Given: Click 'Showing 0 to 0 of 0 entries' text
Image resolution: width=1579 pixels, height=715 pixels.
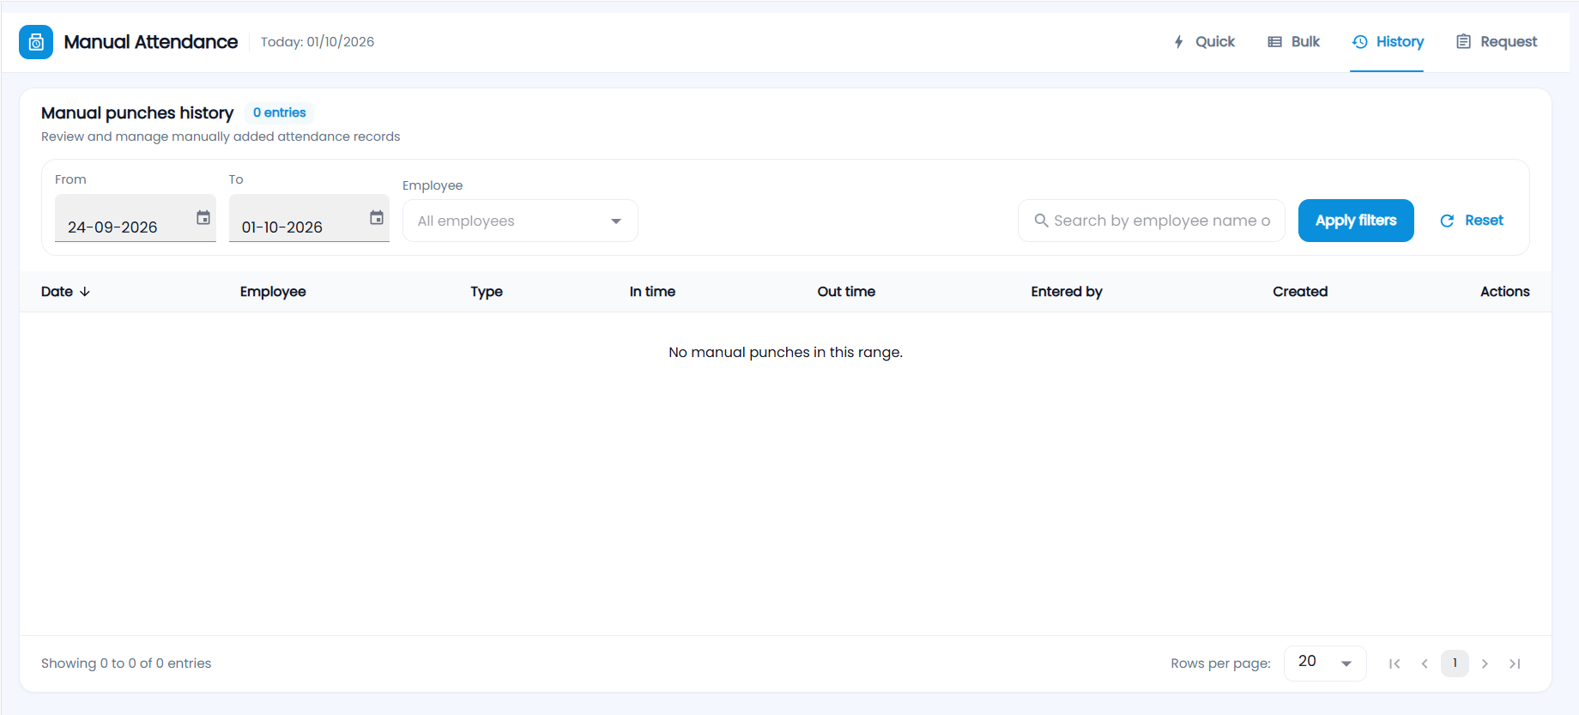Looking at the screenshot, I should tap(126, 663).
